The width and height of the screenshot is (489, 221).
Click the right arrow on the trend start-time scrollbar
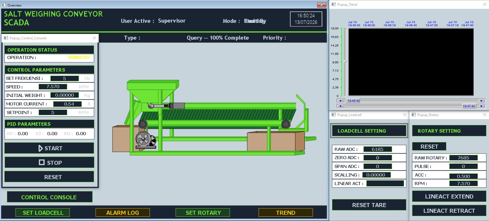[481, 101]
